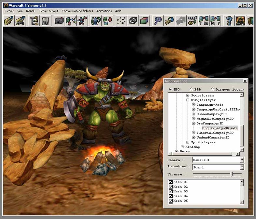This screenshot has width=256, height=219.
Task: Open the Rendu menu
Action: coord(31,11)
